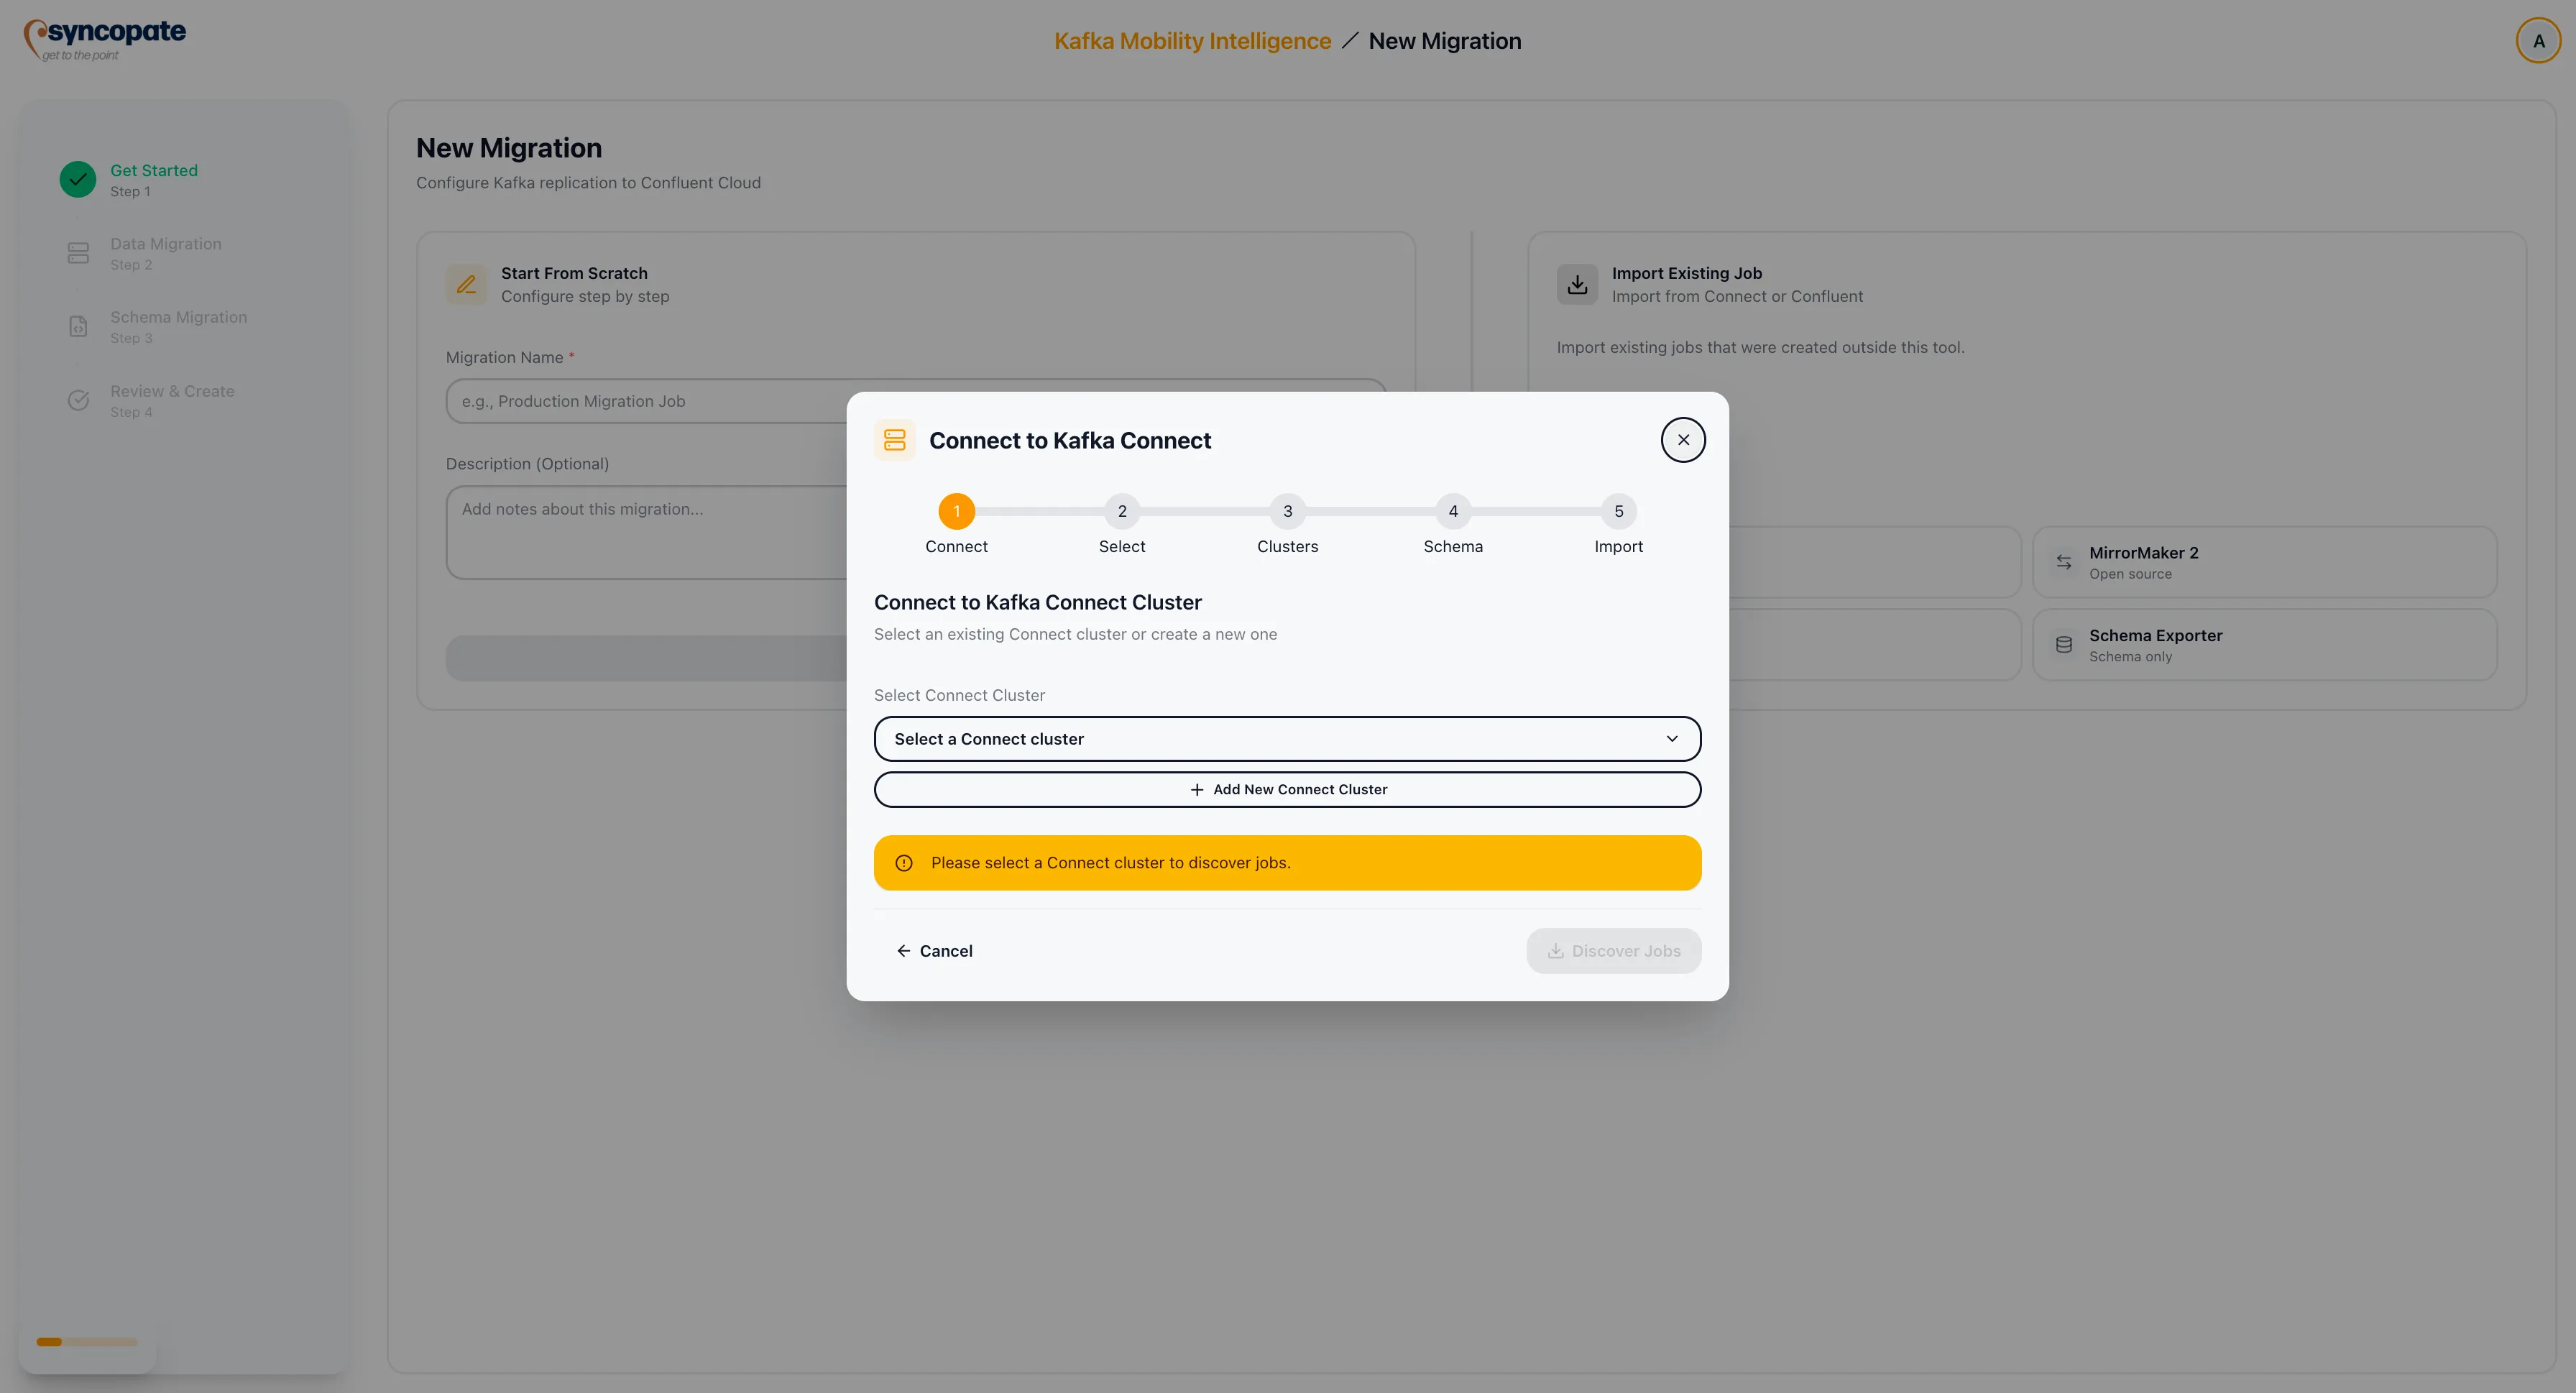Go to step 3 Clusters
This screenshot has width=2576, height=1393.
click(x=1287, y=512)
